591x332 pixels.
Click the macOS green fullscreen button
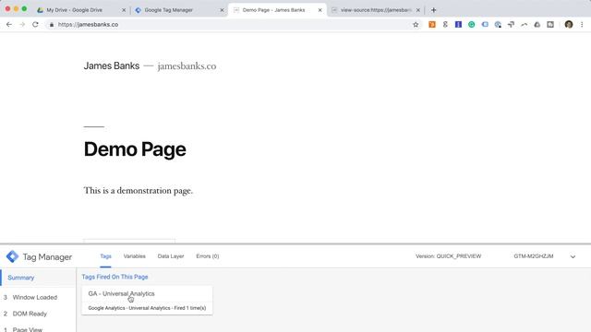point(24,8)
